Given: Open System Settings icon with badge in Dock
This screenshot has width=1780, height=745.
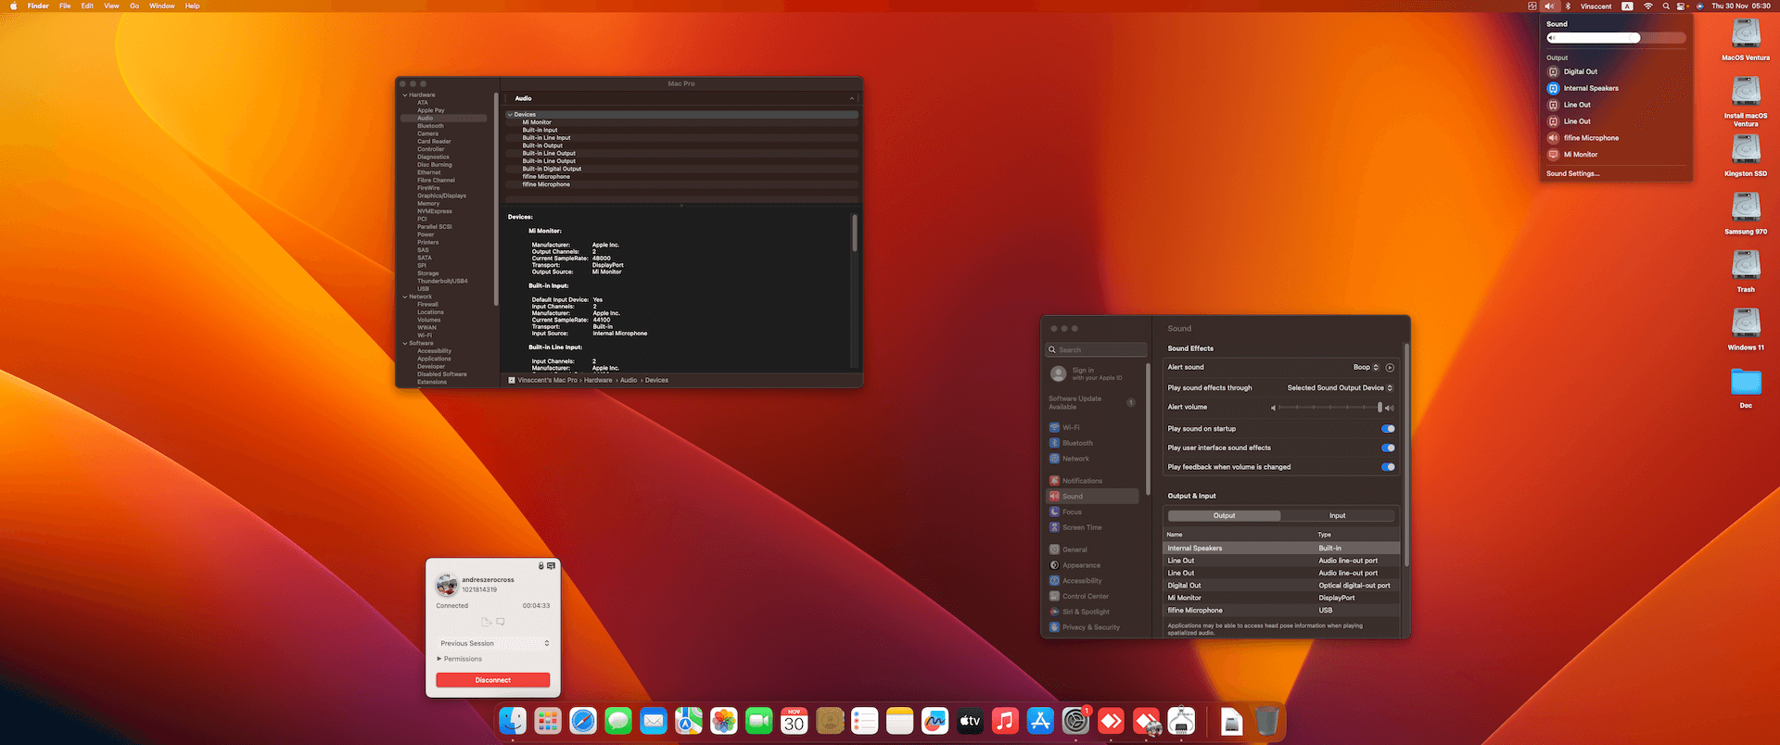Looking at the screenshot, I should (x=1076, y=721).
